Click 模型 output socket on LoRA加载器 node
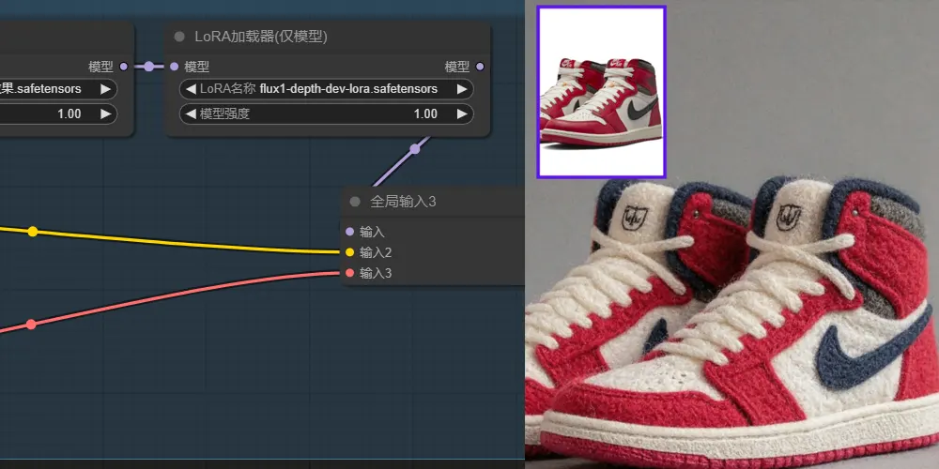 [x=480, y=67]
